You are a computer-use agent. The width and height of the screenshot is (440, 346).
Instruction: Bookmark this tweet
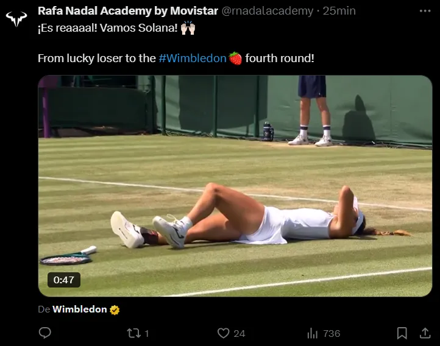click(402, 333)
